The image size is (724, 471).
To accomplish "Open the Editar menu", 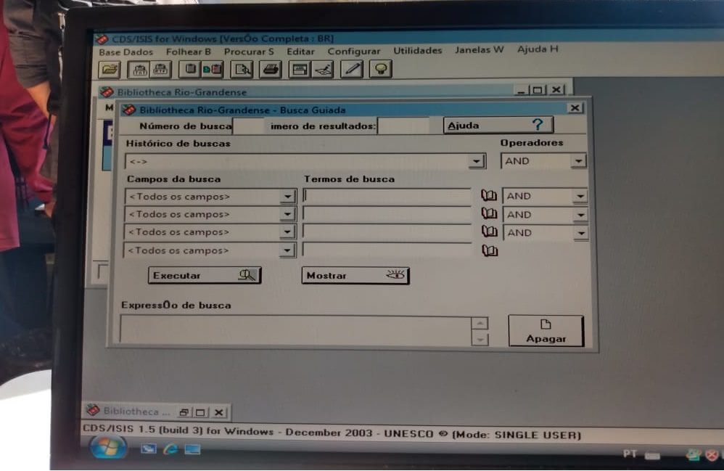I will pos(300,52).
